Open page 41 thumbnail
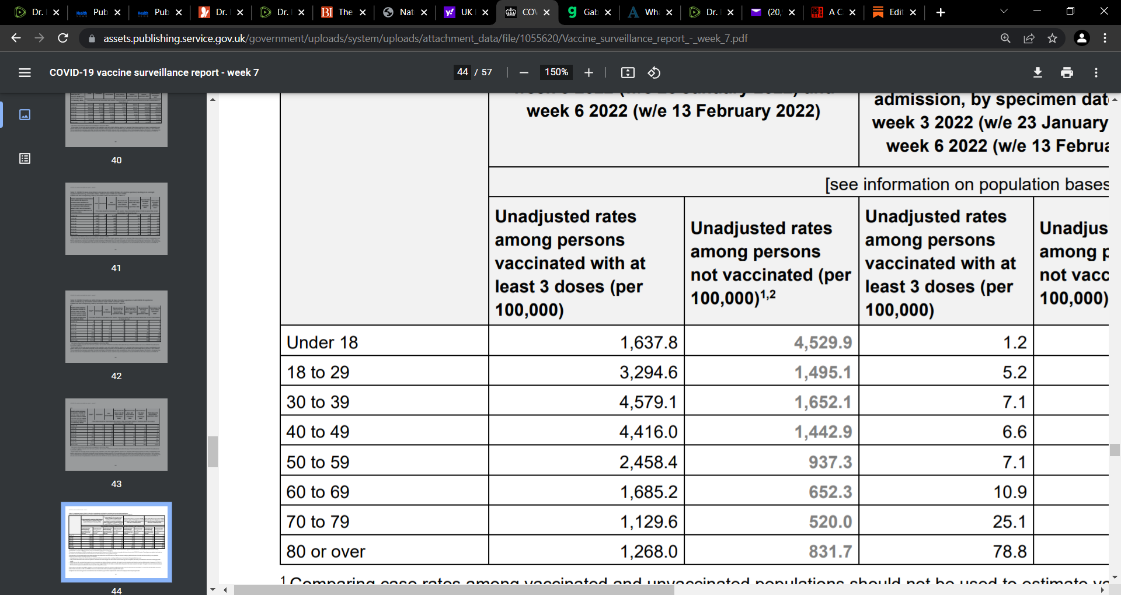This screenshot has width=1121, height=595. point(116,219)
